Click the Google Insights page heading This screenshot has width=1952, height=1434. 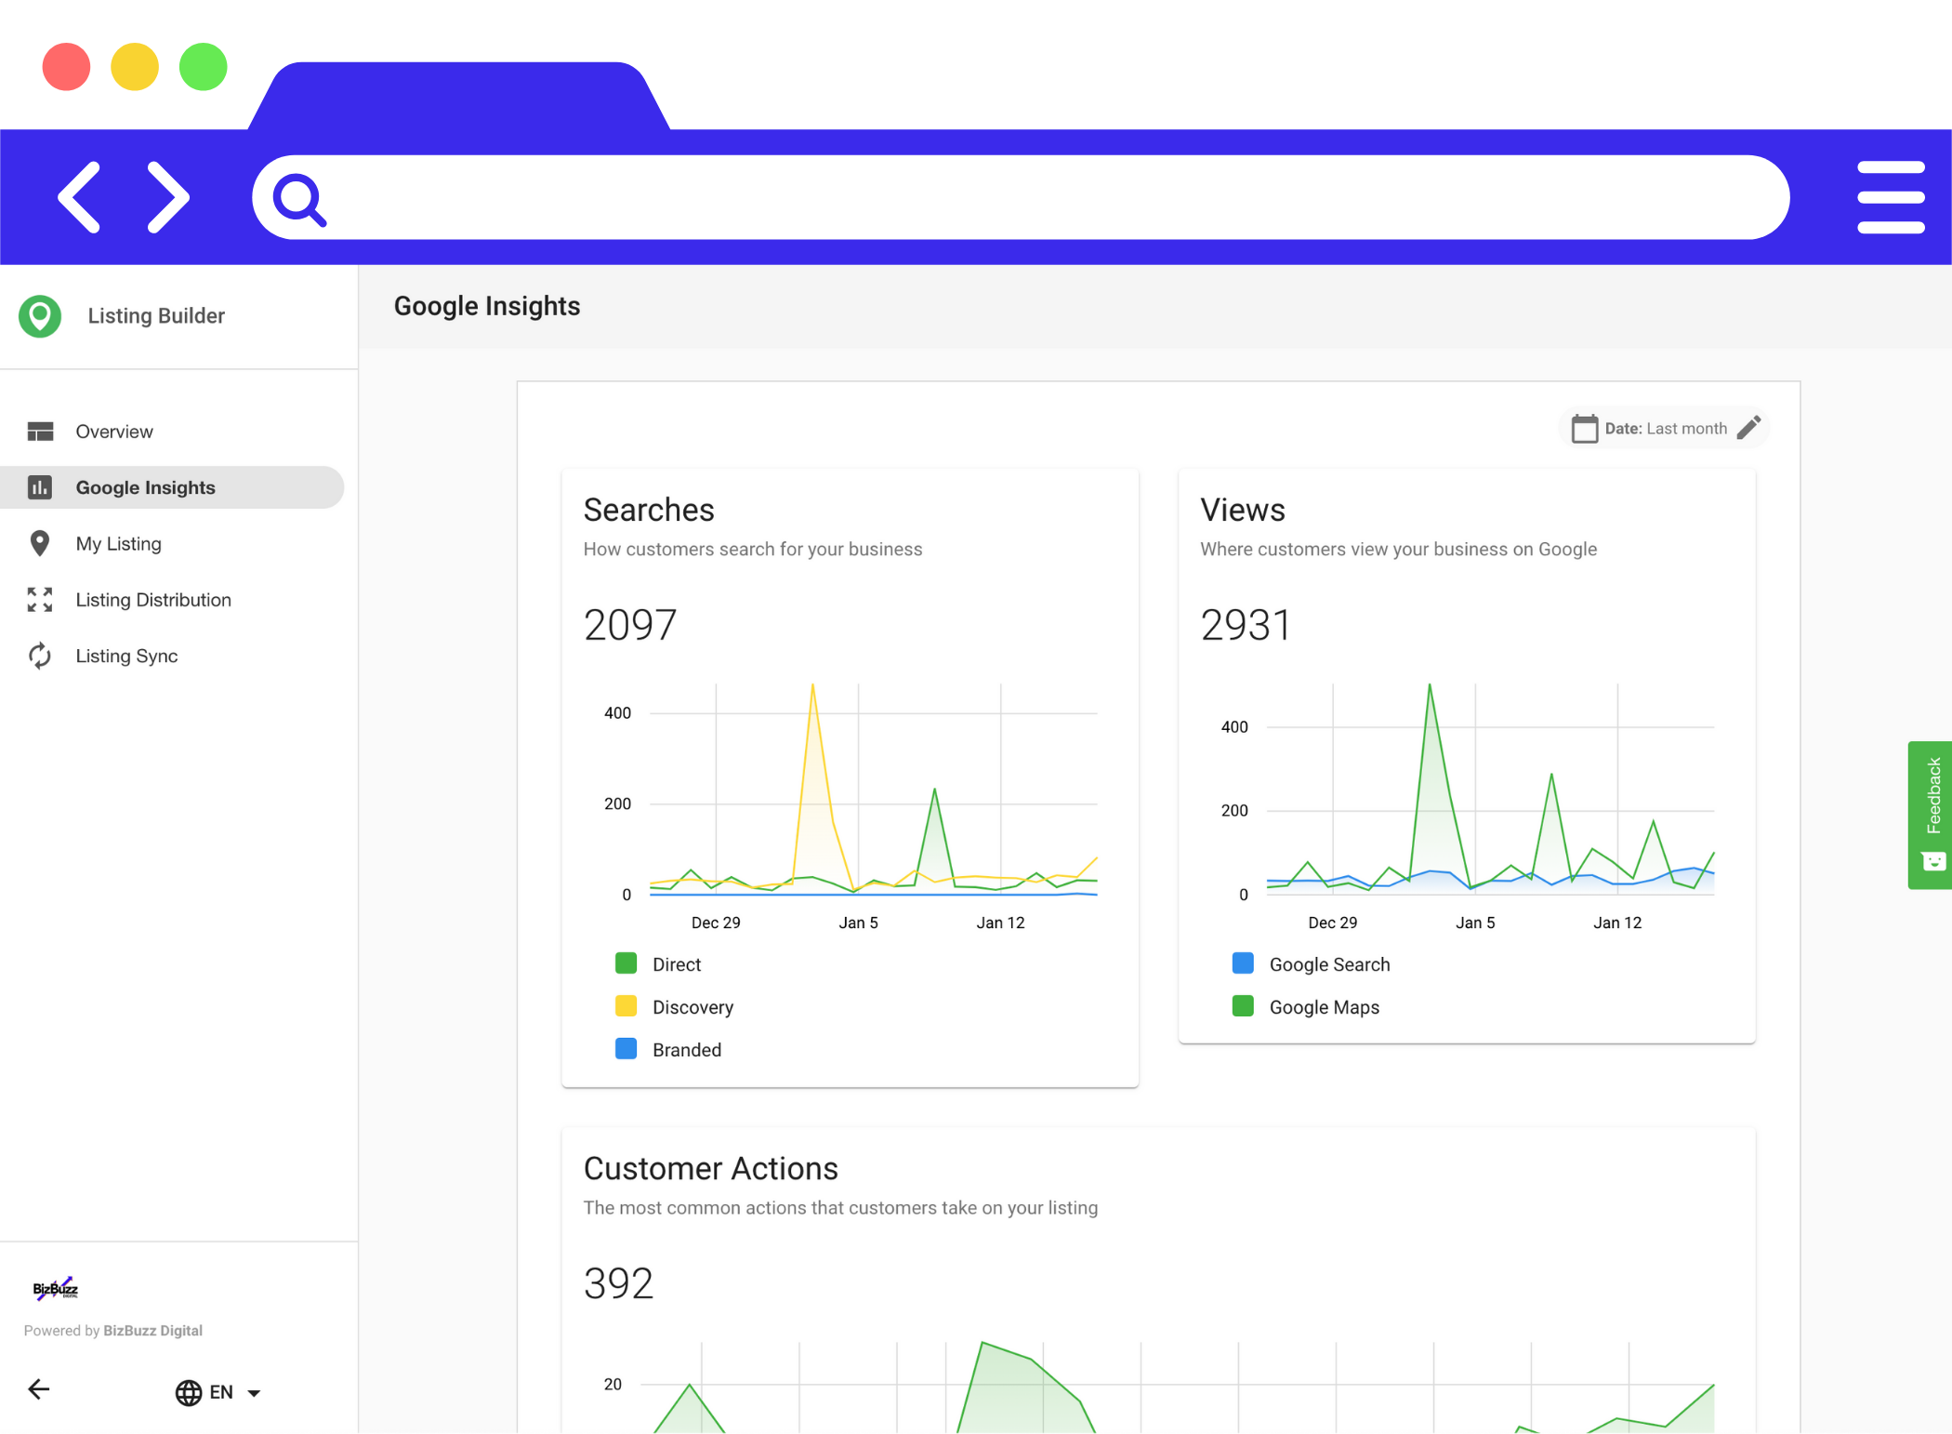tap(487, 306)
